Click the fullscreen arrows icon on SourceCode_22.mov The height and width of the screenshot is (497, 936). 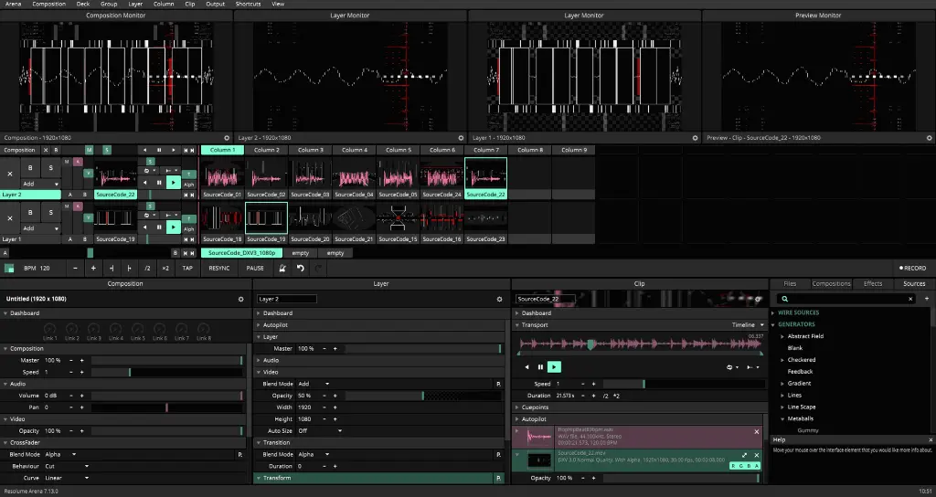click(x=744, y=454)
